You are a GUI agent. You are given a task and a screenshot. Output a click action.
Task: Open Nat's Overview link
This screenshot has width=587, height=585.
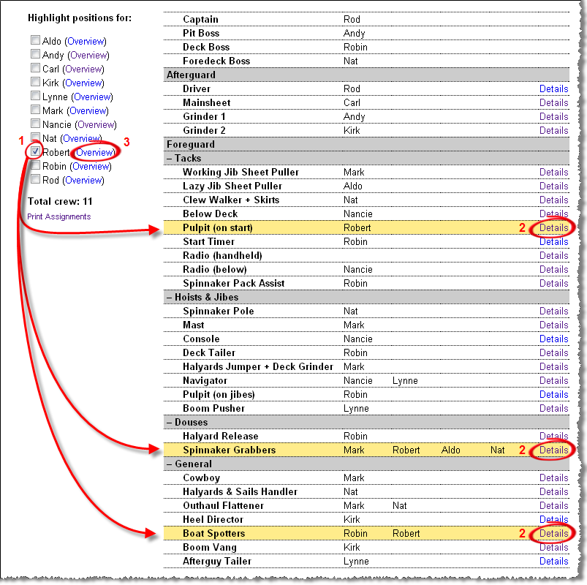click(80, 138)
